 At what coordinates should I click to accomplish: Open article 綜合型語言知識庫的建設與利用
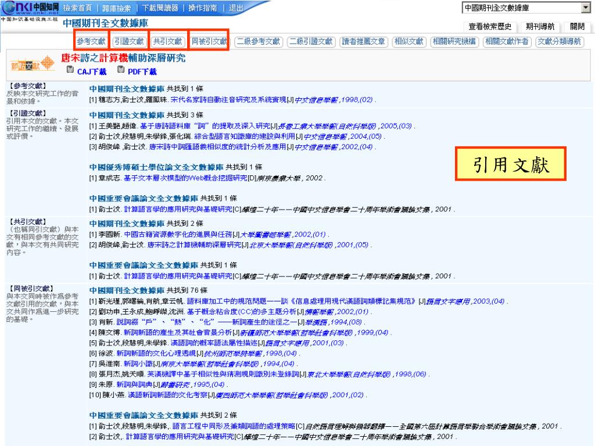245,136
